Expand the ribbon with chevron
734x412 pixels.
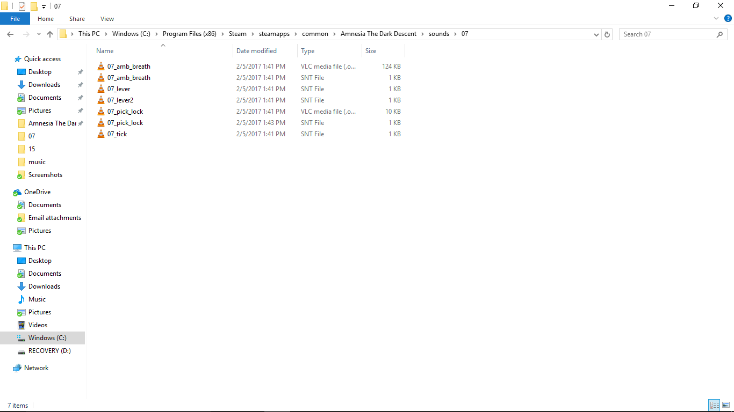click(x=716, y=18)
